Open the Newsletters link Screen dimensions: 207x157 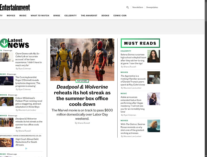(138, 7)
